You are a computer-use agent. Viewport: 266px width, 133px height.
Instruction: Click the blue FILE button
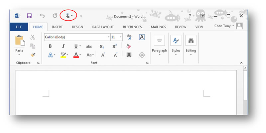click(x=19, y=27)
